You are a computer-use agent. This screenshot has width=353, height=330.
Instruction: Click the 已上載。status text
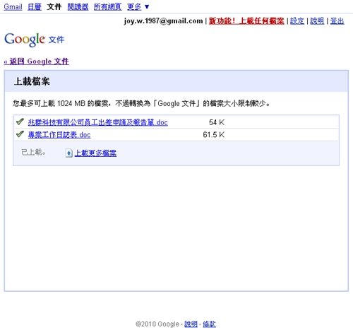coord(33,153)
